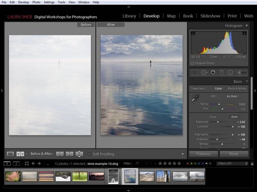
Task: Open the File menu
Action: pyautogui.click(x=4, y=2)
